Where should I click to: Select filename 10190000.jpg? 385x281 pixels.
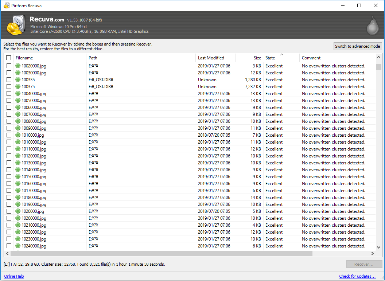[x=34, y=204]
